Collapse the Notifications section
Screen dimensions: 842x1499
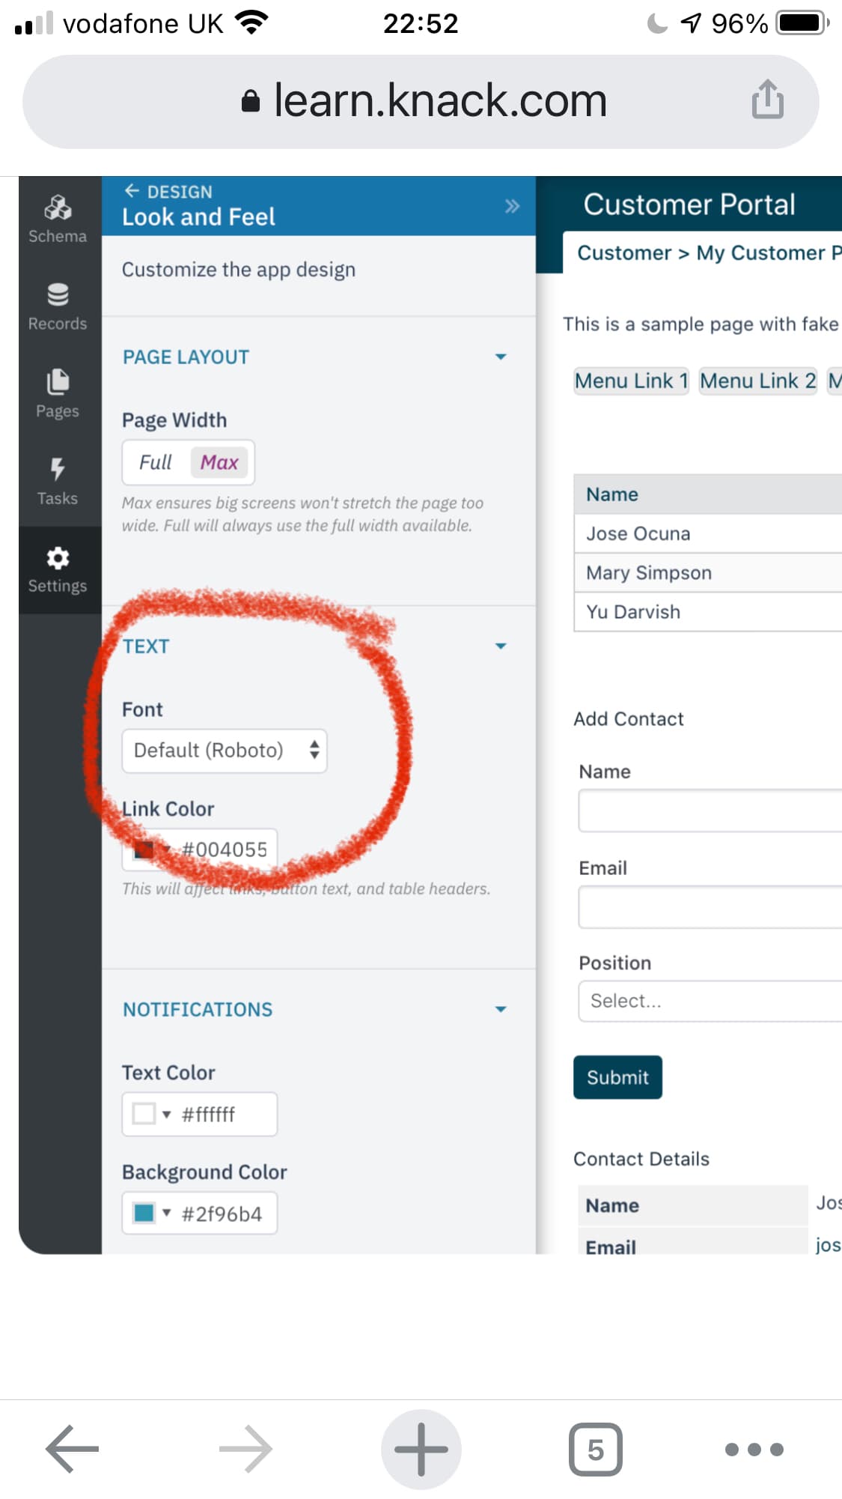pyautogui.click(x=501, y=1009)
